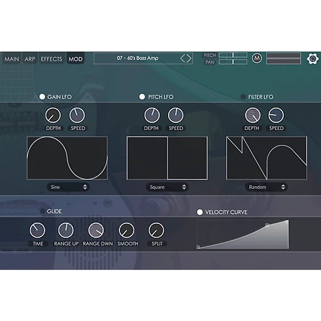
Task: Switch to the Effects tab
Action: [x=52, y=59]
